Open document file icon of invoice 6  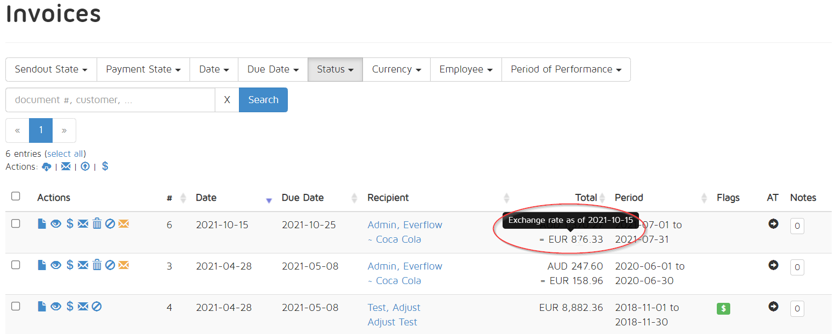[42, 223]
